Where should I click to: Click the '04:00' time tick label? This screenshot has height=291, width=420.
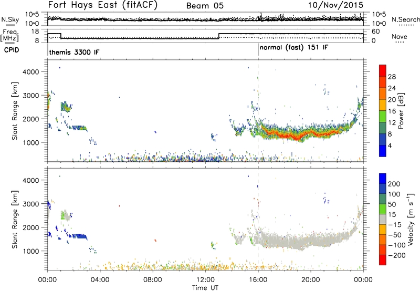pos(100,280)
